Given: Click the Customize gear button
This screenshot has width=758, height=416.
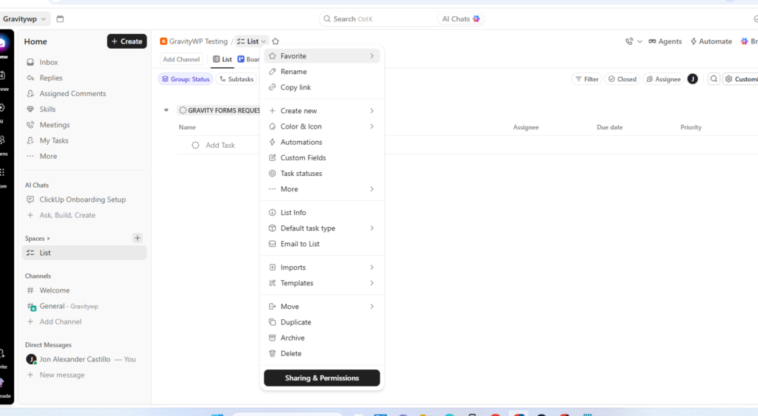Looking at the screenshot, I should (740, 79).
